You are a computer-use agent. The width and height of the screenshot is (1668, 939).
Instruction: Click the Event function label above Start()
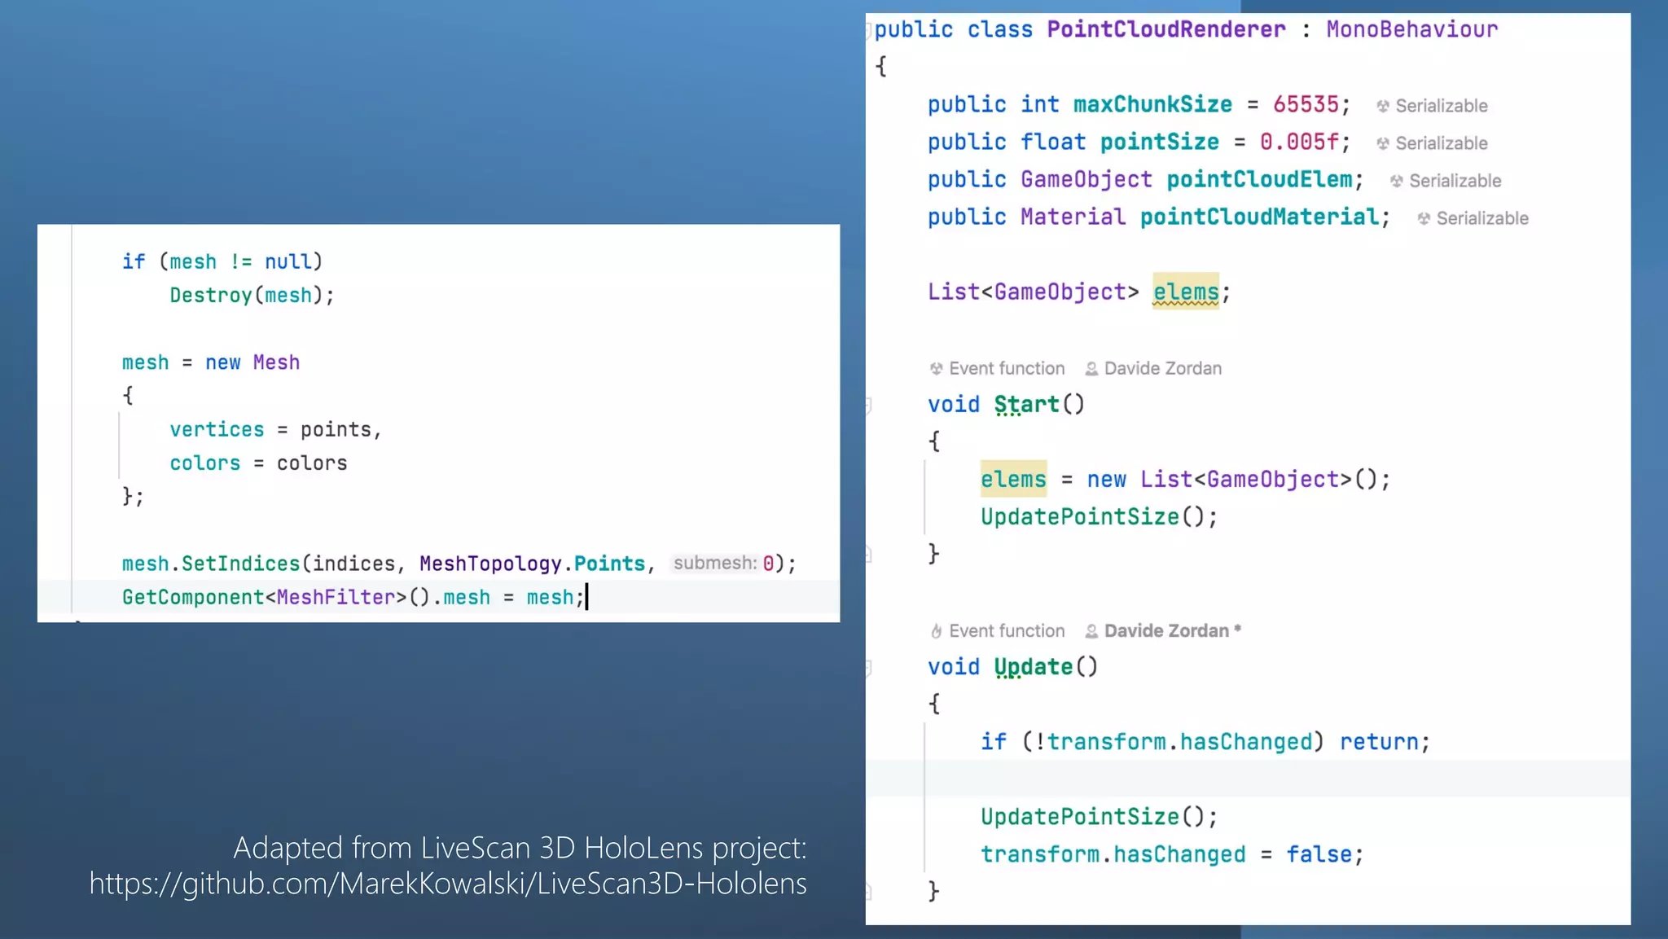[x=1007, y=369]
